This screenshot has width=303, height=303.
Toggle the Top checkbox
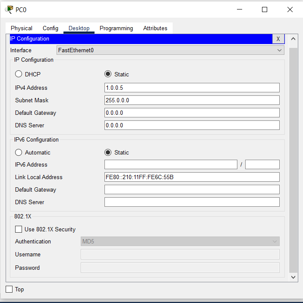click(x=9, y=289)
